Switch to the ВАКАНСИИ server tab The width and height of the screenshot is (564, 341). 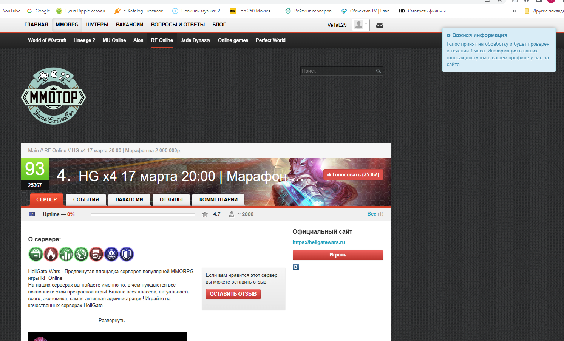click(x=129, y=199)
